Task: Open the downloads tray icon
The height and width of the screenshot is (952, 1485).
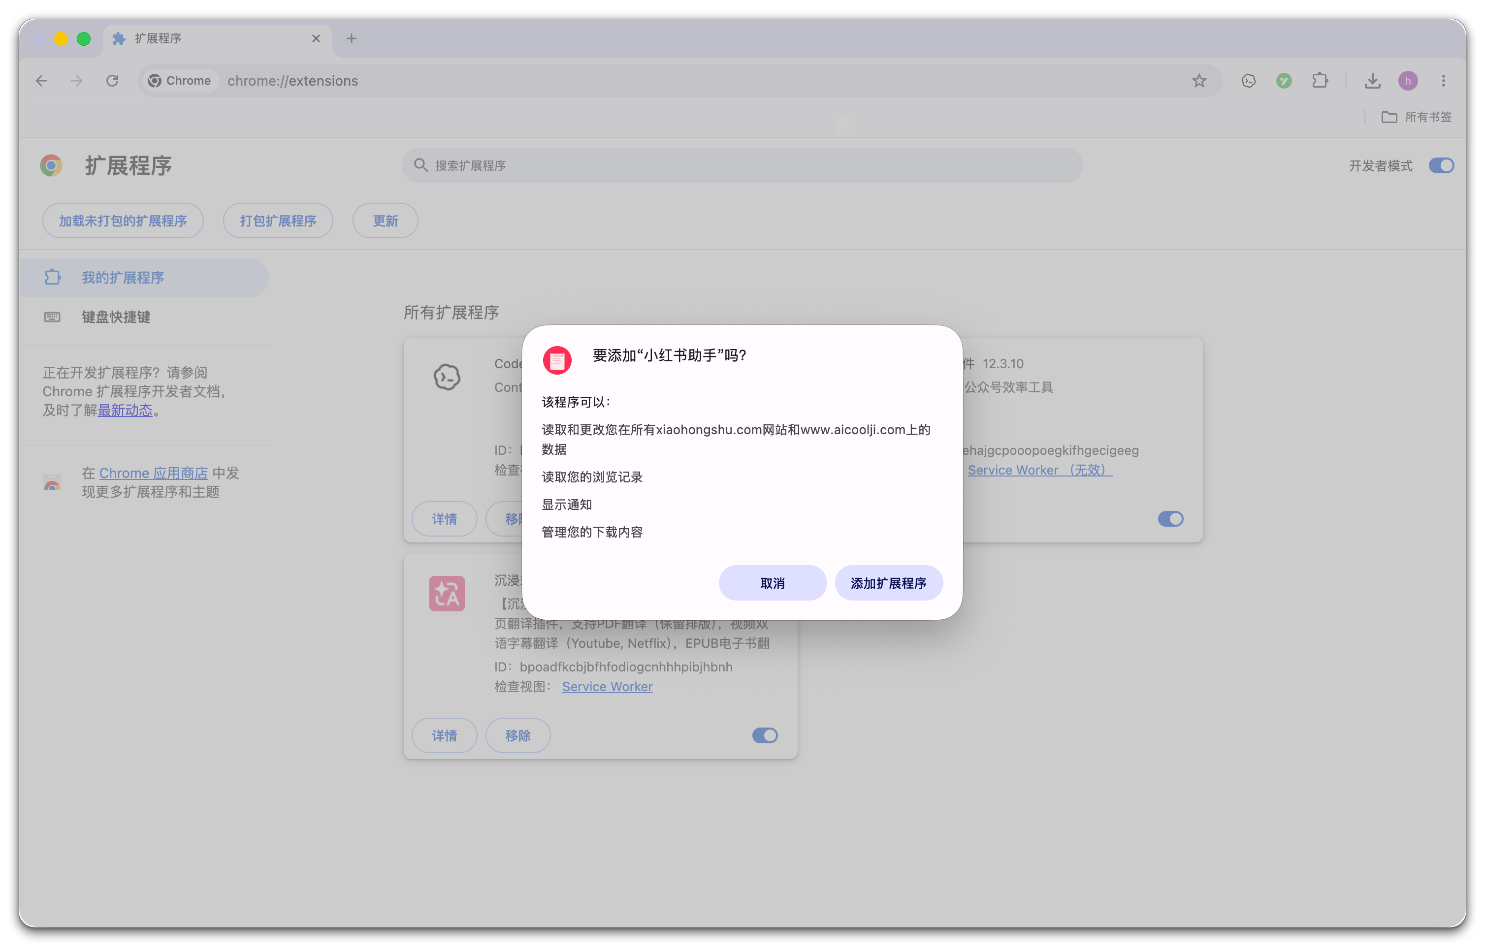Action: (x=1372, y=81)
